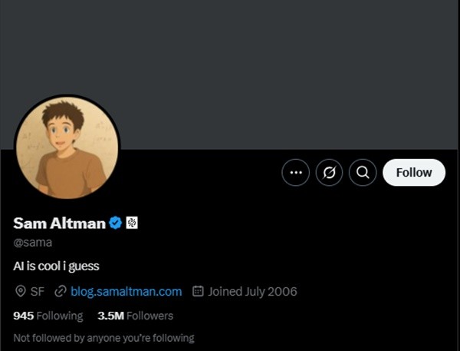Open the blog.samaltman.com link
Image resolution: width=460 pixels, height=351 pixels.
[126, 291]
